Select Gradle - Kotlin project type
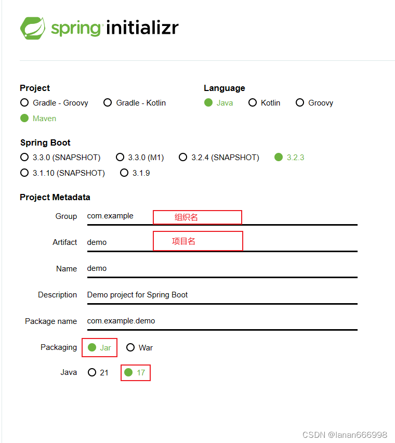This screenshot has width=395, height=443. pos(135,102)
